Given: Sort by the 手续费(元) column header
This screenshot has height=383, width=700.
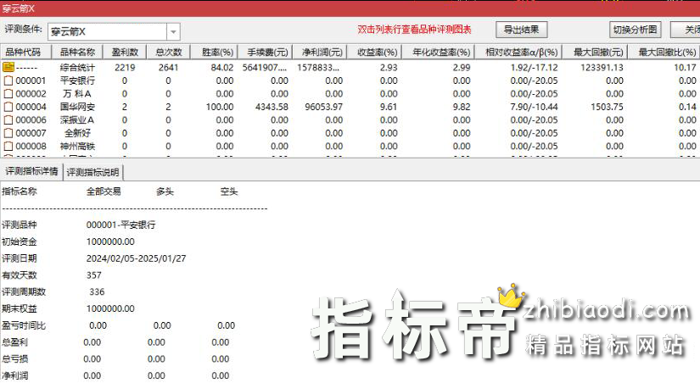Looking at the screenshot, I should click(266, 53).
